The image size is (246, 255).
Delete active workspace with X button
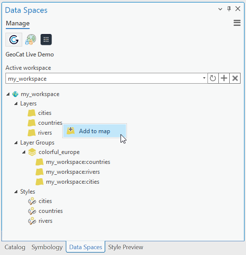tap(235, 78)
